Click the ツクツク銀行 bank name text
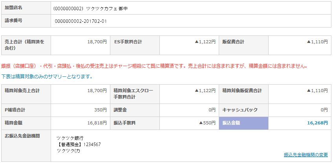Screen dimensions: 333x163 pyautogui.click(x=69, y=138)
